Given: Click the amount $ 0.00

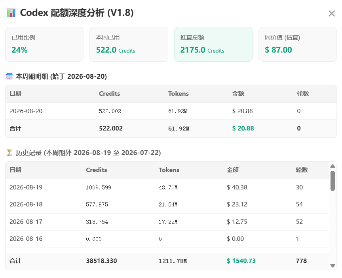Looking at the screenshot, I should (x=236, y=239).
